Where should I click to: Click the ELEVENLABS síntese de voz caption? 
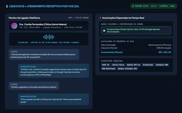49,43
